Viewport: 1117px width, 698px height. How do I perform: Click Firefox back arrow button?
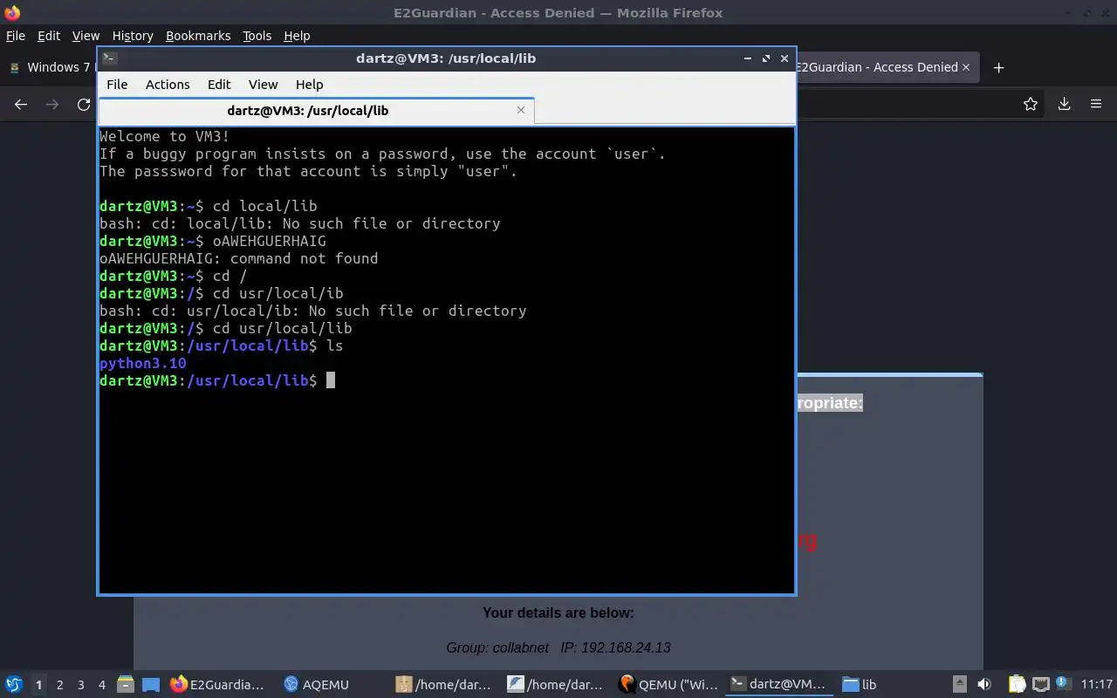coord(21,104)
